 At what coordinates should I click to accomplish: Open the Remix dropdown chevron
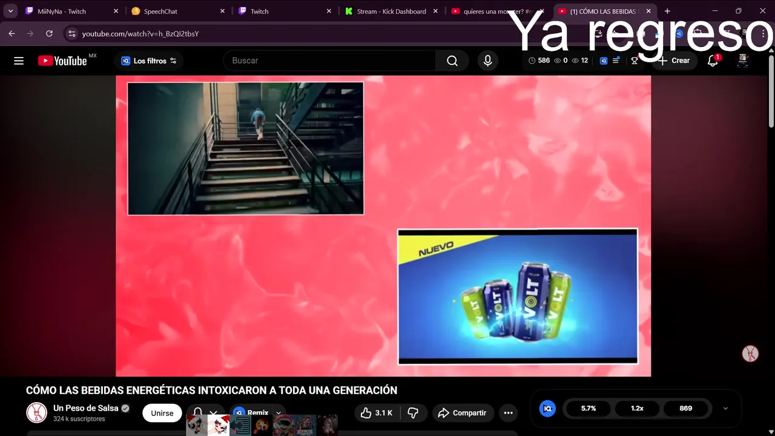279,413
